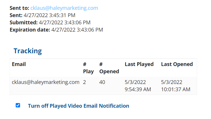Click the Email column header
Image resolution: width=211 pixels, height=119 pixels.
pyautogui.click(x=19, y=64)
